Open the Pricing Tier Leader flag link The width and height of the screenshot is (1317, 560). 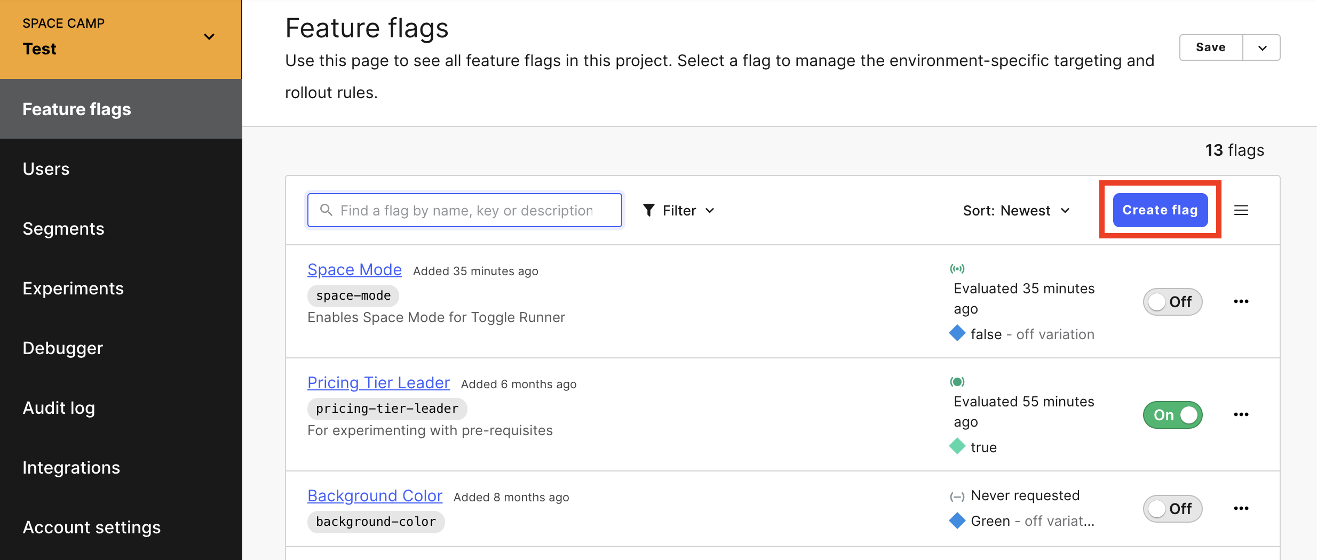point(378,383)
